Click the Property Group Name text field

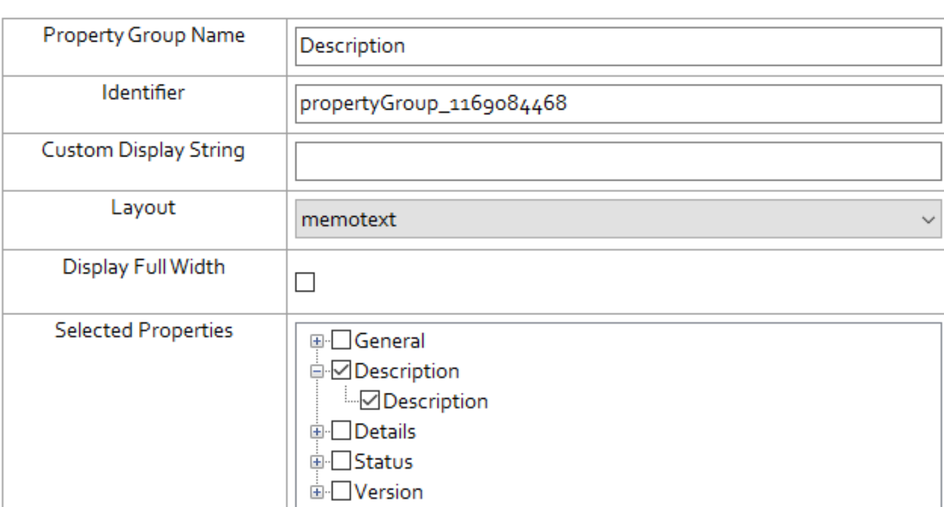coord(618,46)
